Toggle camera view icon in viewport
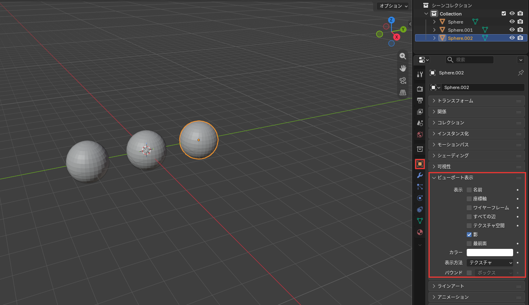This screenshot has height=305, width=529. tap(403, 80)
